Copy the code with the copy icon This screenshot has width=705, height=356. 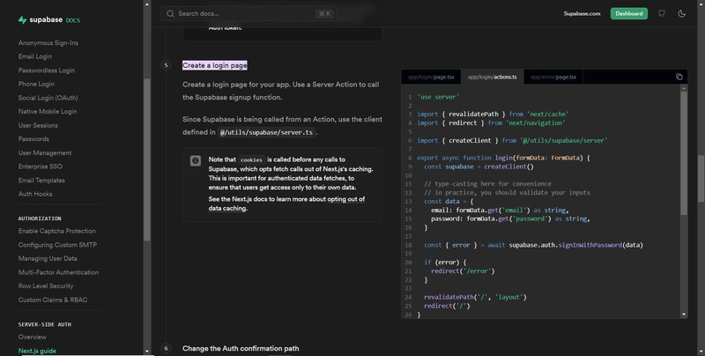pyautogui.click(x=679, y=77)
